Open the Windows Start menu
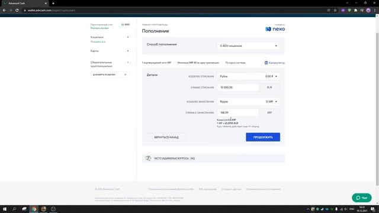 tap(5, 209)
